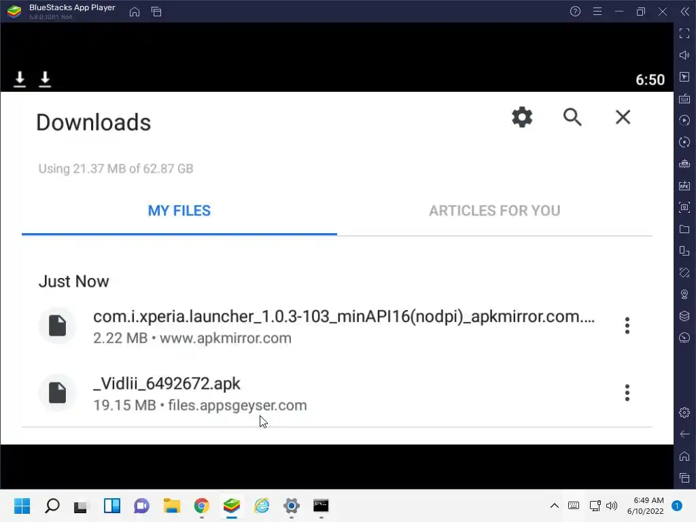Viewport: 696px width, 522px height.
Task: Go to BlueStacks home screen from title bar
Action: (135, 12)
